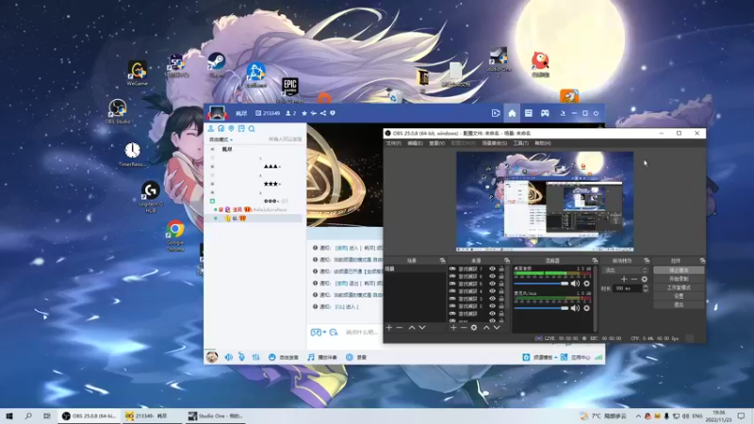Click the Epic Games desktop icon
The width and height of the screenshot is (754, 424).
point(290,90)
